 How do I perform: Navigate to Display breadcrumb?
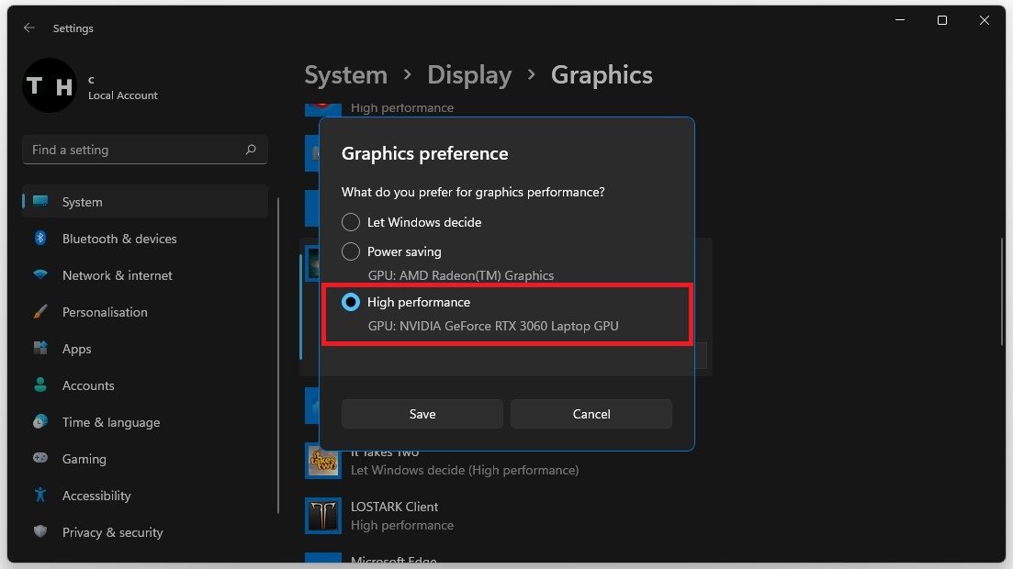click(x=469, y=75)
